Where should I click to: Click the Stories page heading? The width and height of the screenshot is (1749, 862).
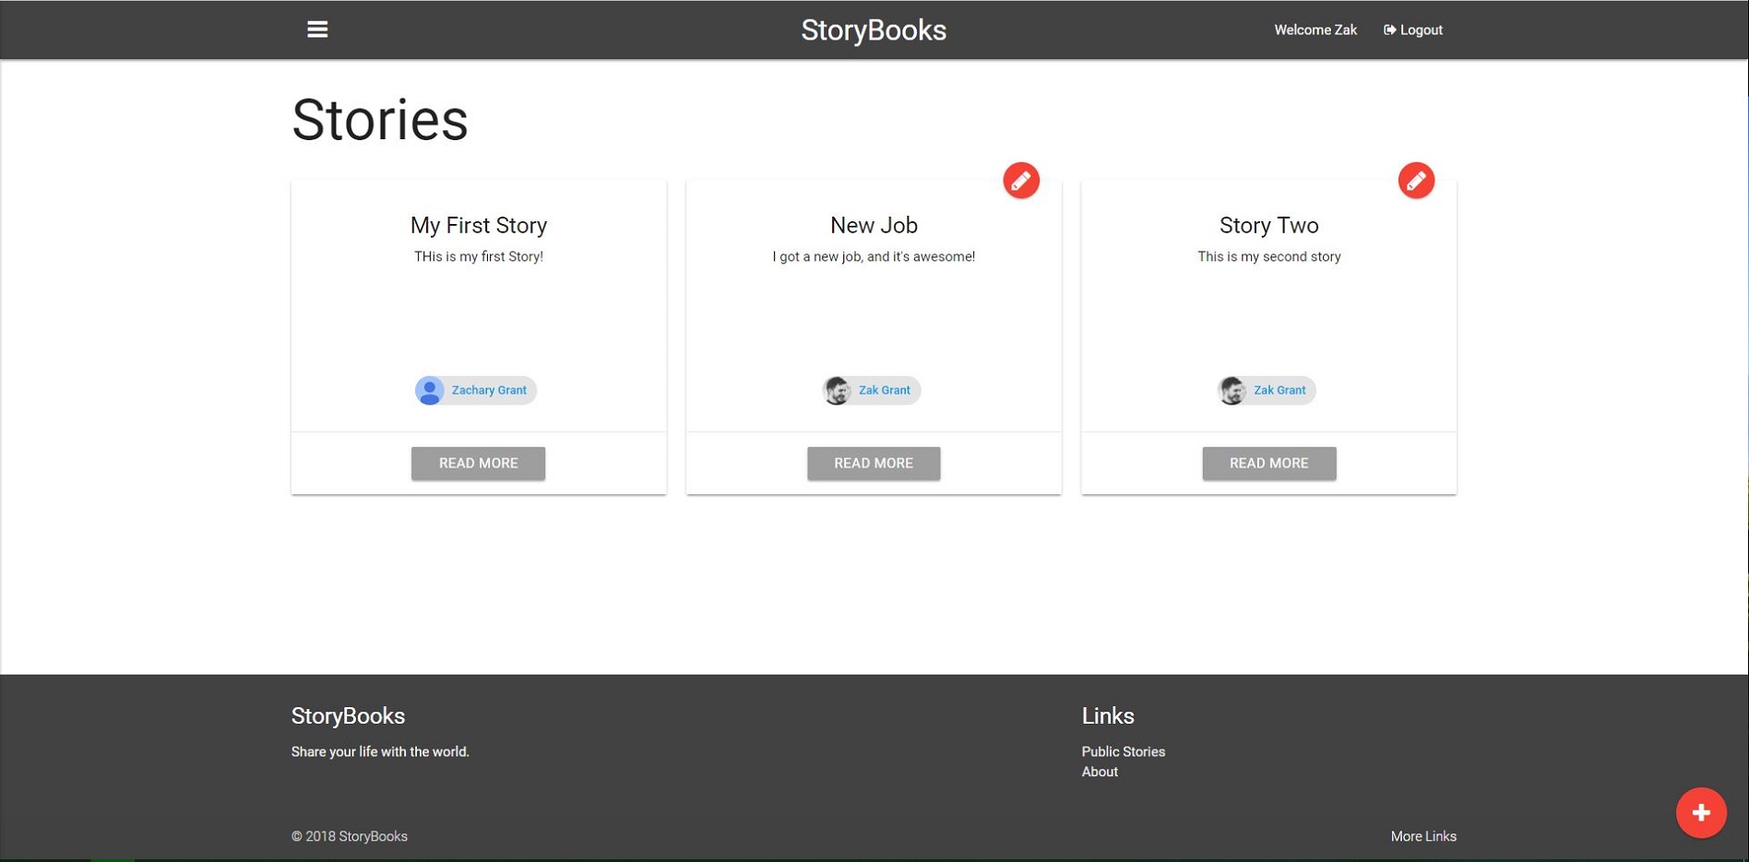(380, 120)
